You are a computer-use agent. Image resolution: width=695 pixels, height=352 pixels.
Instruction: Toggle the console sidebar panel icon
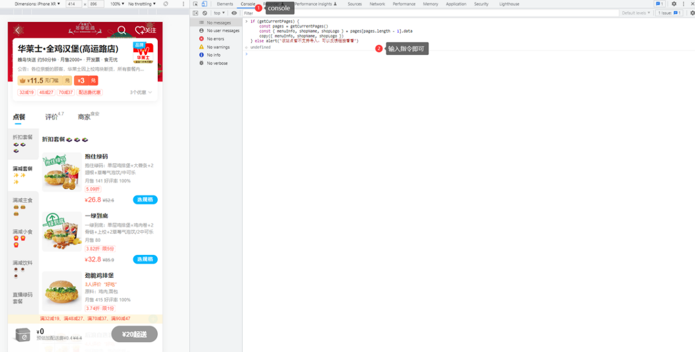195,13
